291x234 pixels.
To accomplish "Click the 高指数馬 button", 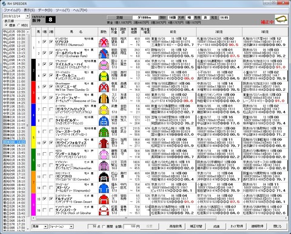I will (x=176, y=226).
